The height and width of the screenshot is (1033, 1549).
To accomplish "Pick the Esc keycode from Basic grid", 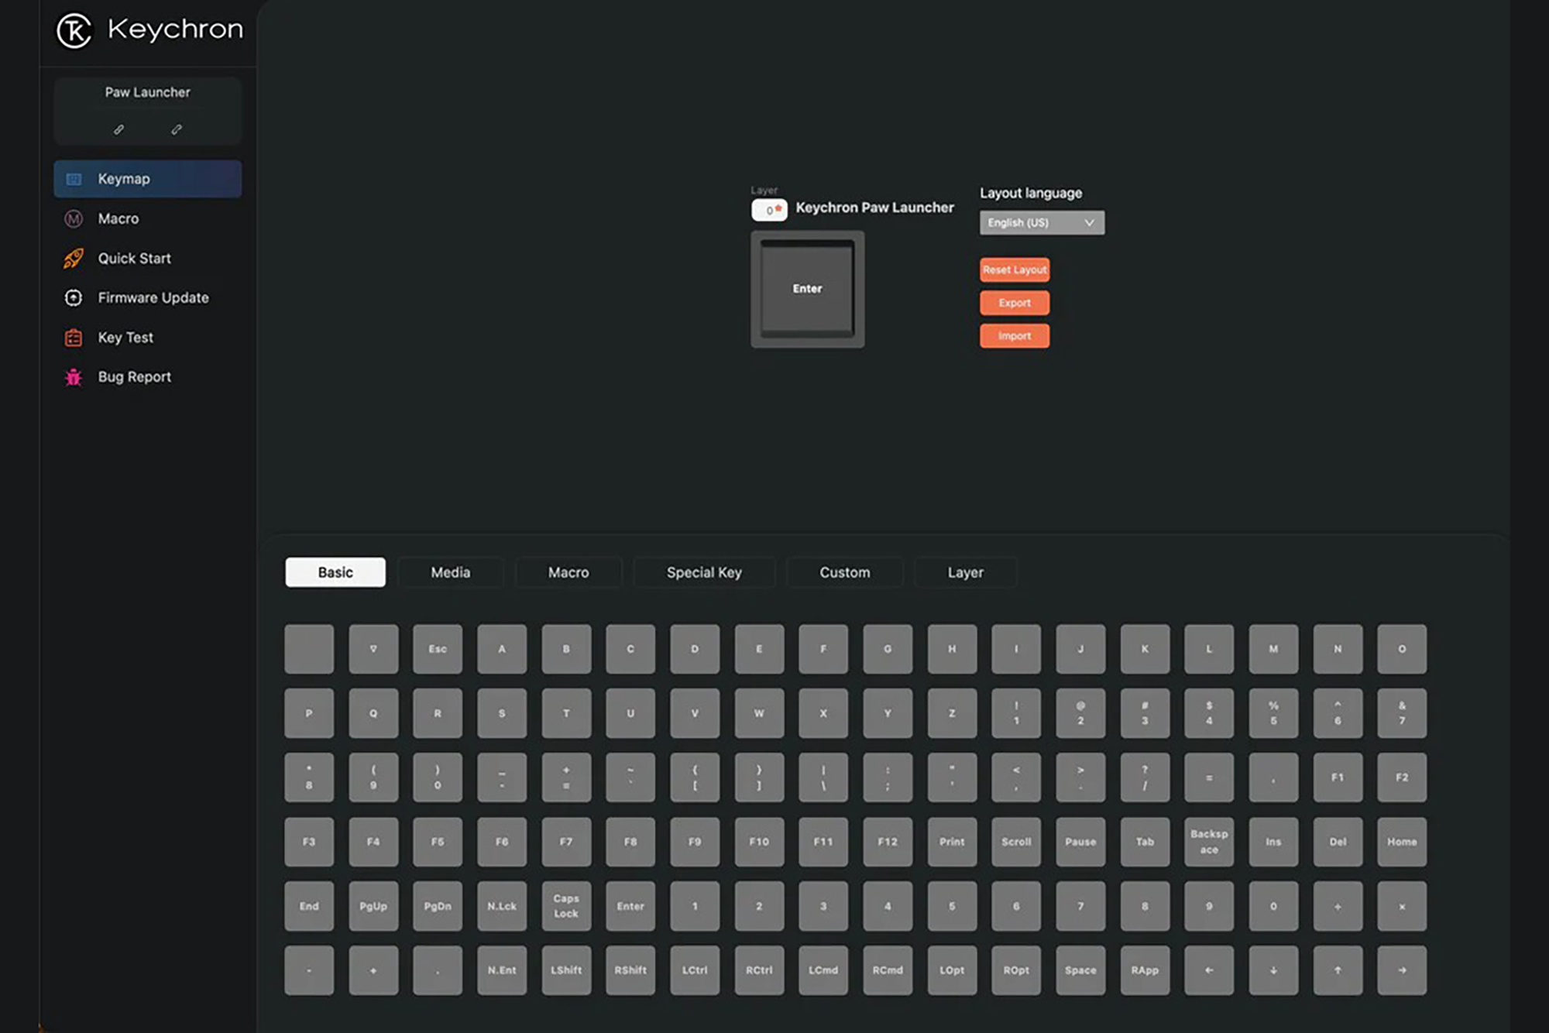I will [x=438, y=649].
